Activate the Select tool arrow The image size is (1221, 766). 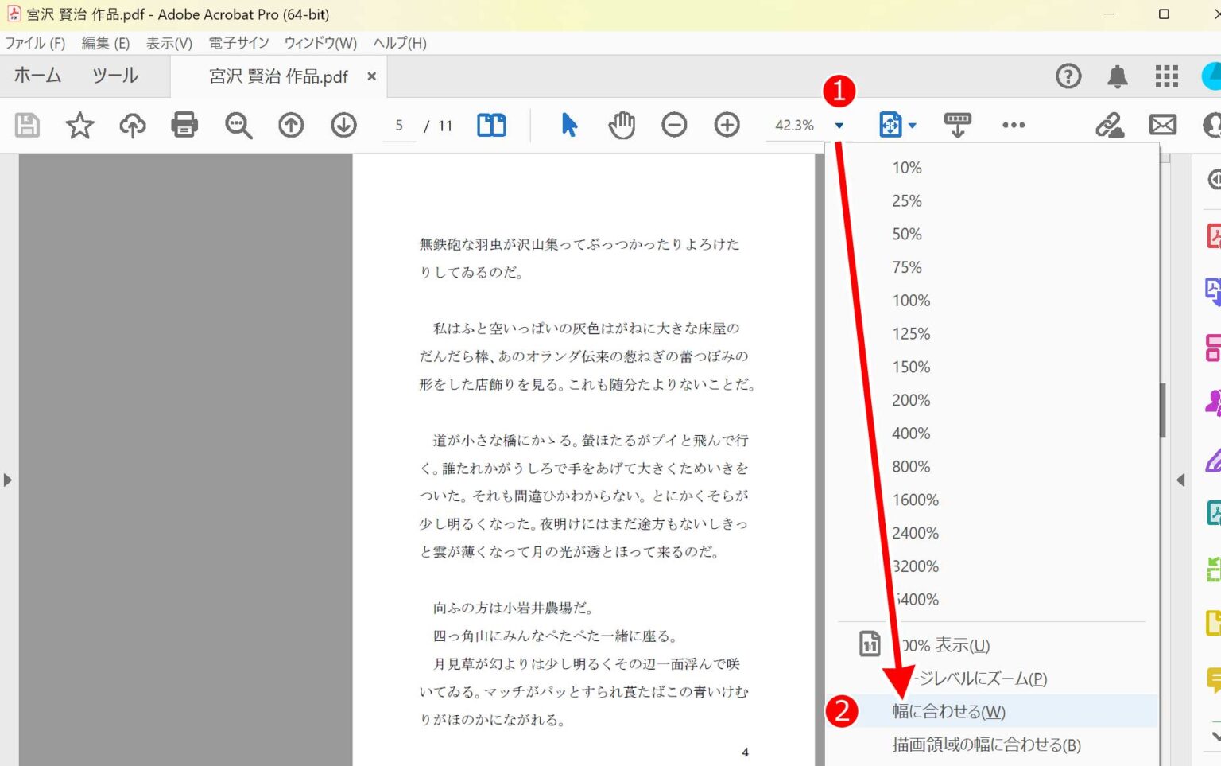point(568,125)
